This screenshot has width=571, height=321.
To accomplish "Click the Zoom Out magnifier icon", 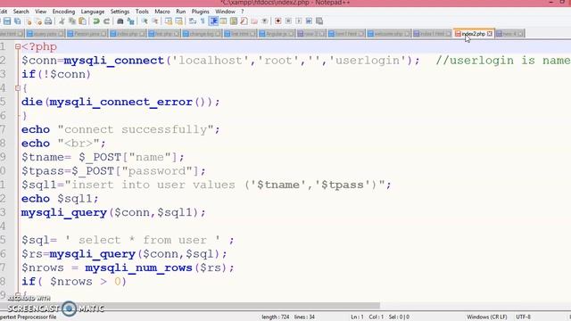I will [154, 21].
